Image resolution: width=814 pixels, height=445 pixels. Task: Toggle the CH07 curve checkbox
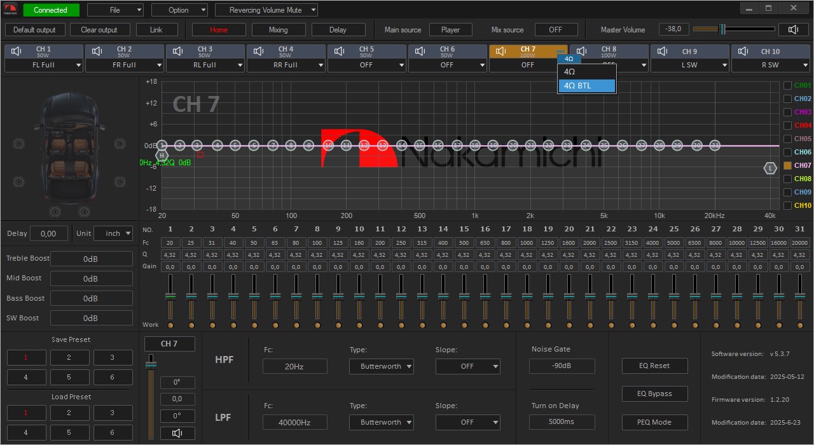(787, 165)
